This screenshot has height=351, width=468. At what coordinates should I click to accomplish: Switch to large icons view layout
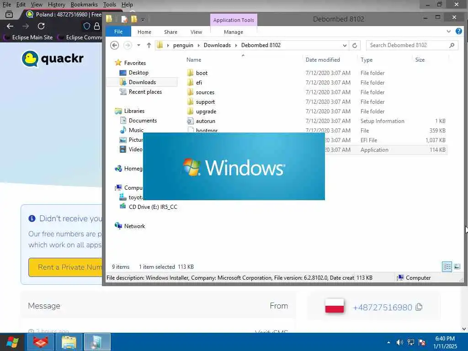pyautogui.click(x=457, y=266)
